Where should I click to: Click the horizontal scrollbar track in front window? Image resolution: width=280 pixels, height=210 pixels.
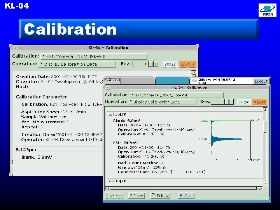point(183,188)
